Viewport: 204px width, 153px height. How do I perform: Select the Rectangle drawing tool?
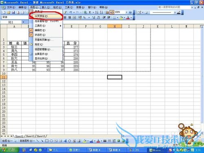[47, 141]
